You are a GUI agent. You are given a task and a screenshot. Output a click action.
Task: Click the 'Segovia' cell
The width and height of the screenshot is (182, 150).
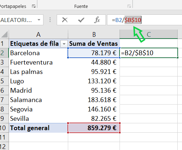tap(38, 109)
